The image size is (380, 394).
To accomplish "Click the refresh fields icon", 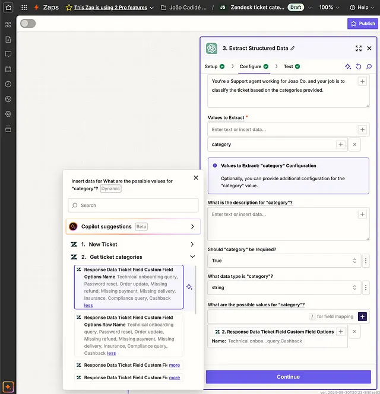I will click(359, 66).
